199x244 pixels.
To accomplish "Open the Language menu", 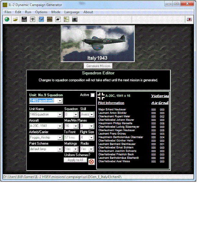I will [x=72, y=12].
